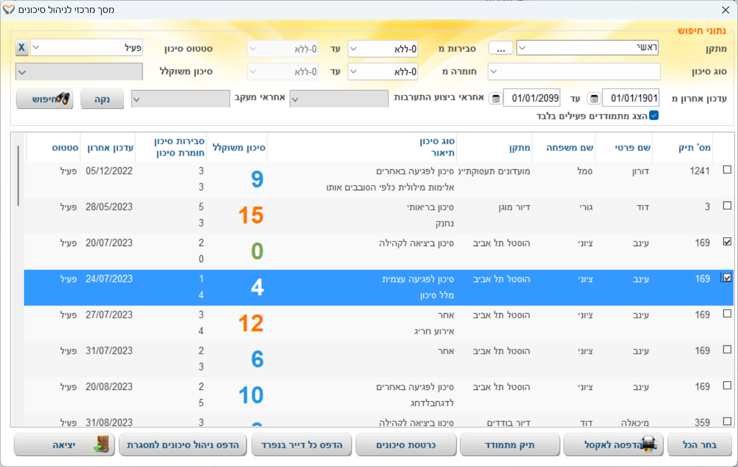Open calendar picker for 01/01/1901 date
738x467 pixels.
pyautogui.click(x=594, y=98)
